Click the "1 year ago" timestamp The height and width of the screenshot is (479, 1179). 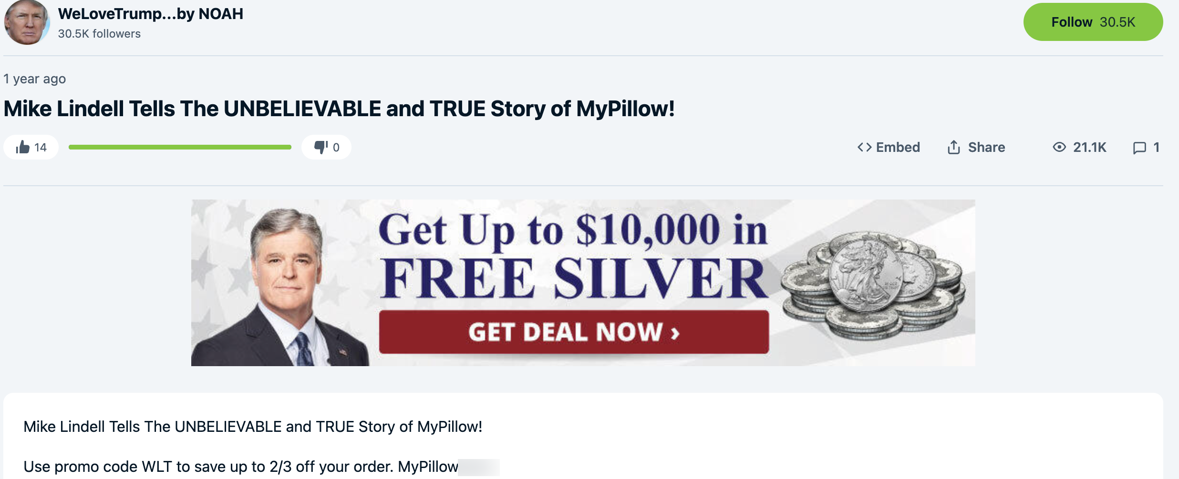pos(35,79)
